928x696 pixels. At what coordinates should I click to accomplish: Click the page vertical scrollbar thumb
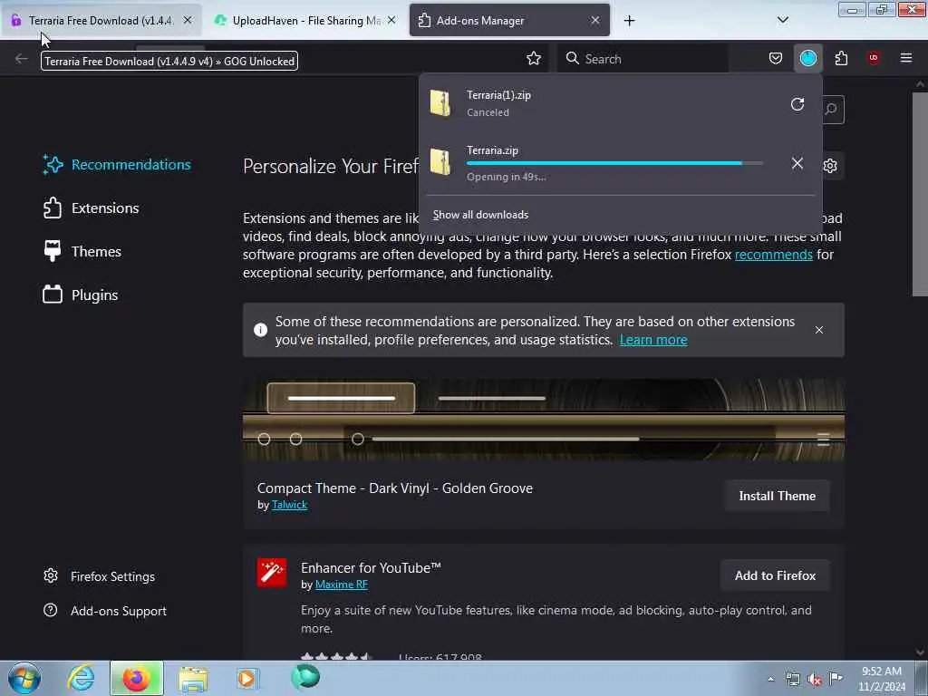[919, 192]
